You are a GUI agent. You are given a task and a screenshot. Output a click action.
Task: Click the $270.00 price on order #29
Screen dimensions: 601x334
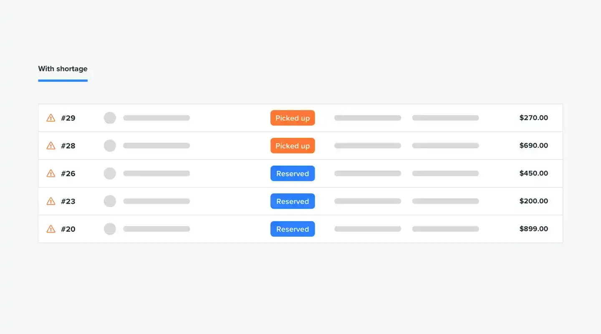pos(533,118)
